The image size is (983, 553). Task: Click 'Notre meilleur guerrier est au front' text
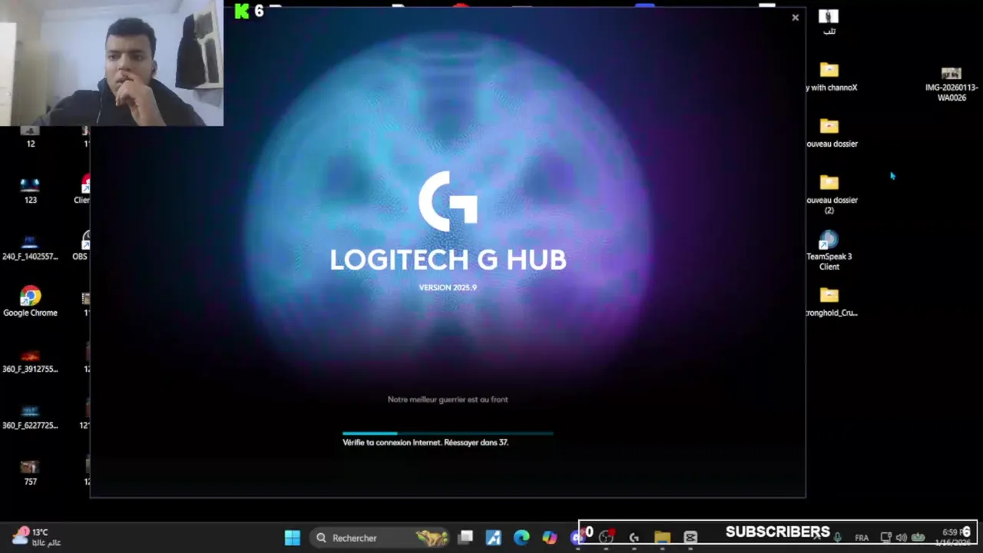(448, 399)
